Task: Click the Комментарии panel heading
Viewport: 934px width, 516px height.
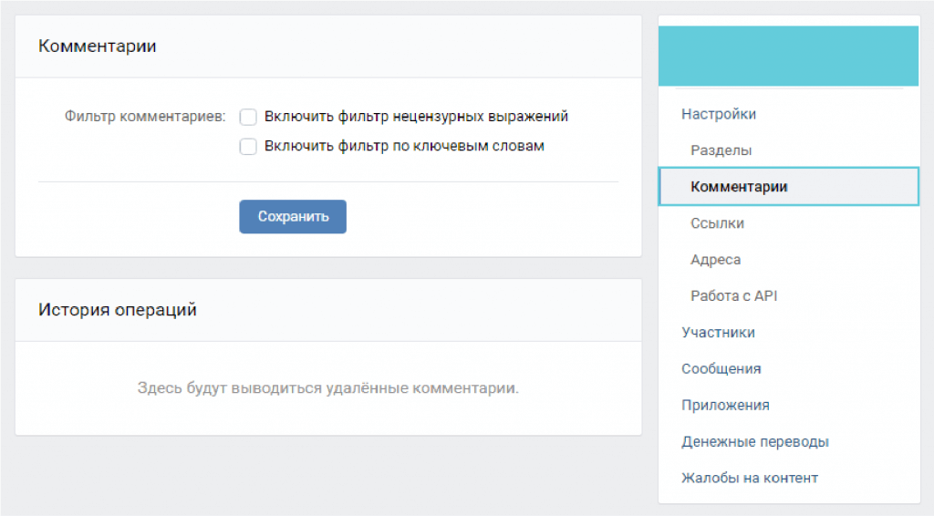Action: pyautogui.click(x=97, y=46)
